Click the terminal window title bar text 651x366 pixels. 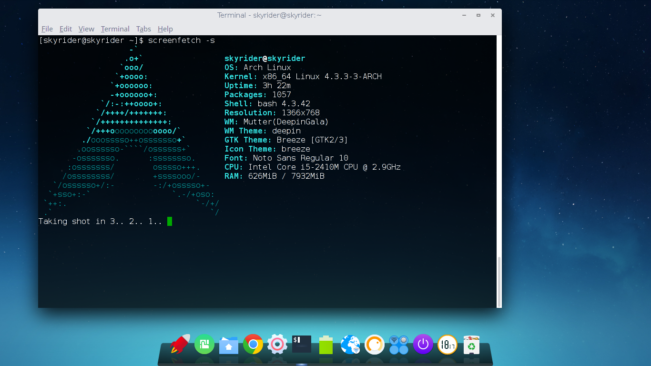click(x=269, y=15)
